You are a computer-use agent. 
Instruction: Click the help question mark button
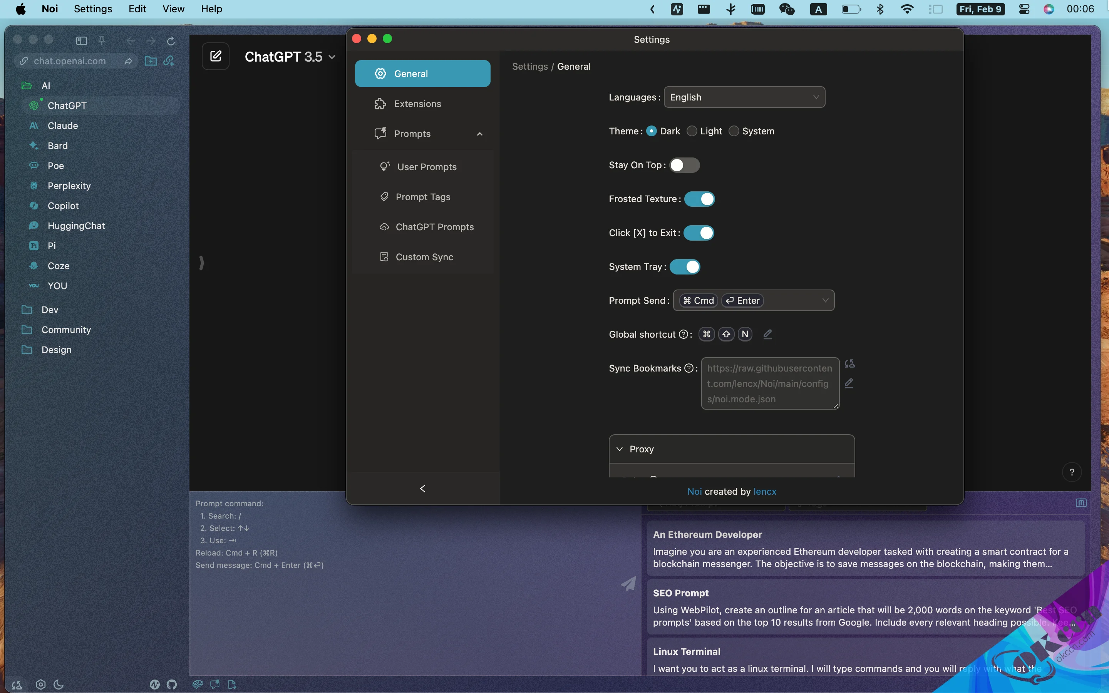pyautogui.click(x=1072, y=472)
